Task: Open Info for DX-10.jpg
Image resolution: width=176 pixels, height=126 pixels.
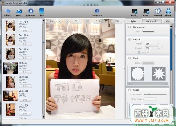Action: (25, 86)
